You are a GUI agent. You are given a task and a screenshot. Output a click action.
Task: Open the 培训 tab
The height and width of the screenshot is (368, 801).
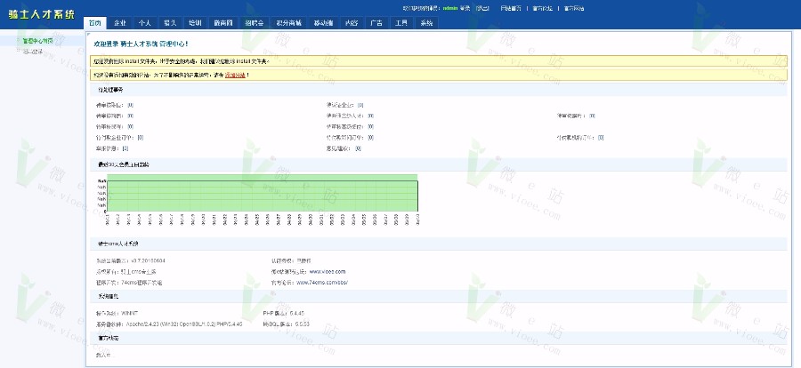195,23
